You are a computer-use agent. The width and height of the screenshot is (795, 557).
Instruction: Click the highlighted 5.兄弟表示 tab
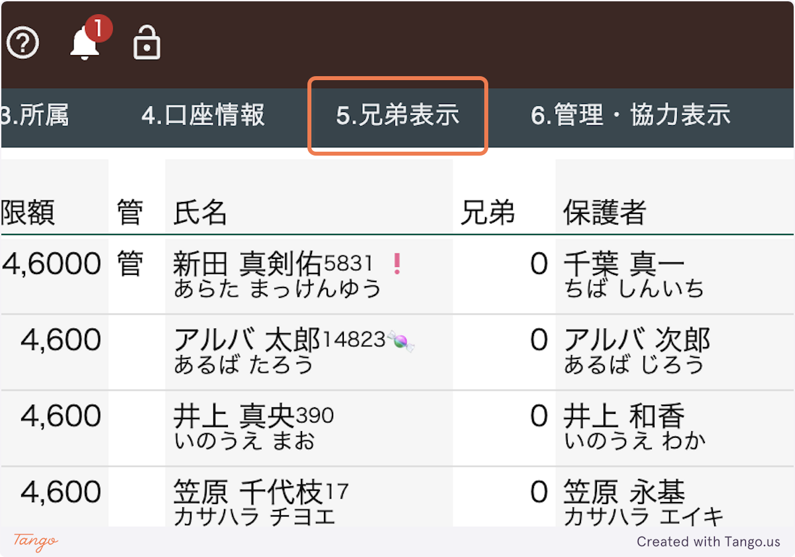click(x=397, y=116)
